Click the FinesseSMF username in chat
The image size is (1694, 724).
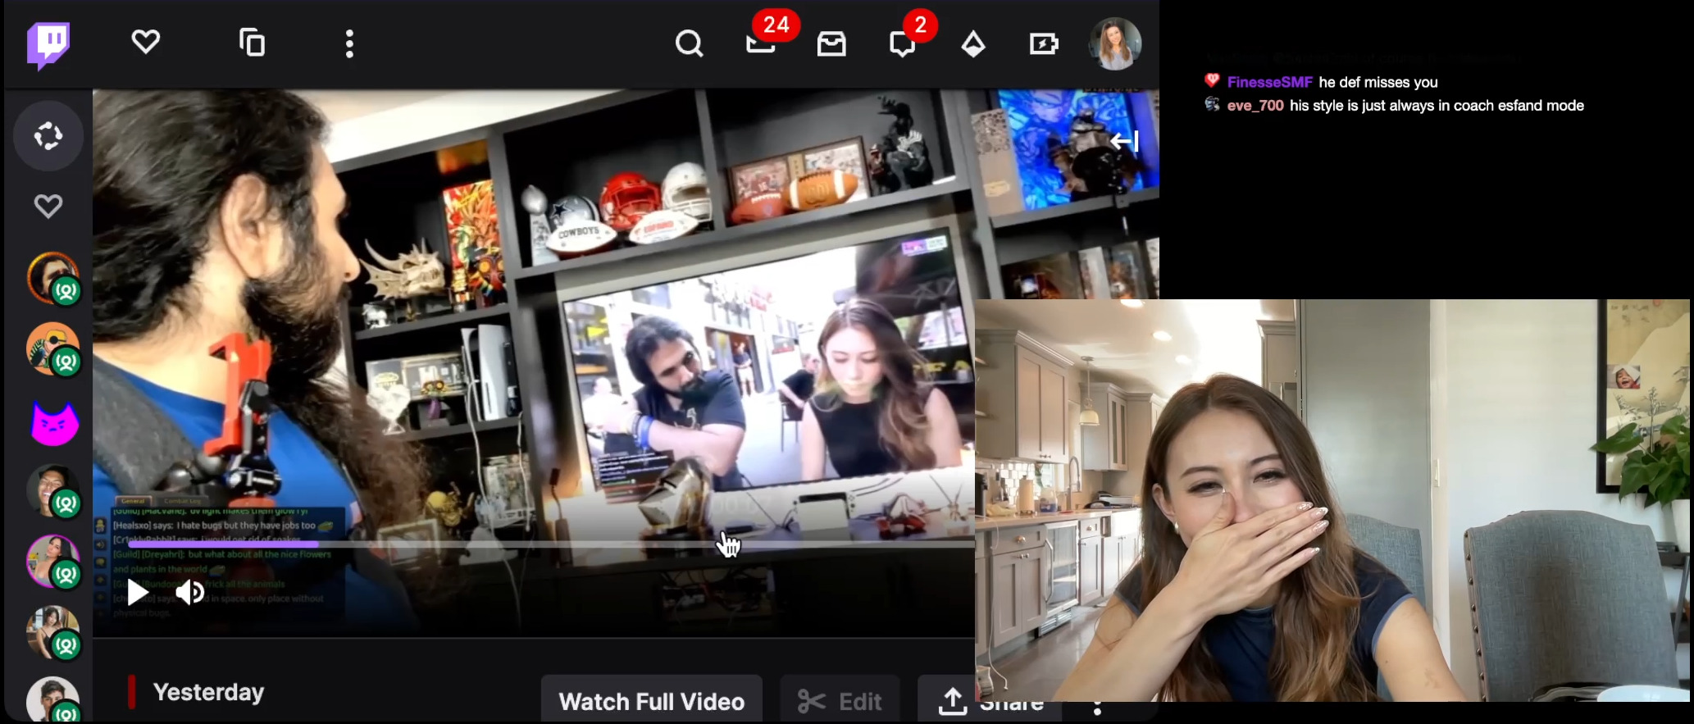(1269, 82)
